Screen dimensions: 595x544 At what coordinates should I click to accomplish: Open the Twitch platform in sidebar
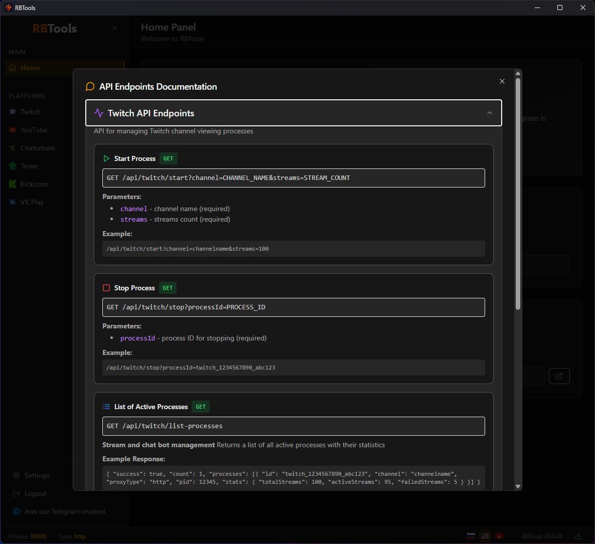[30, 112]
